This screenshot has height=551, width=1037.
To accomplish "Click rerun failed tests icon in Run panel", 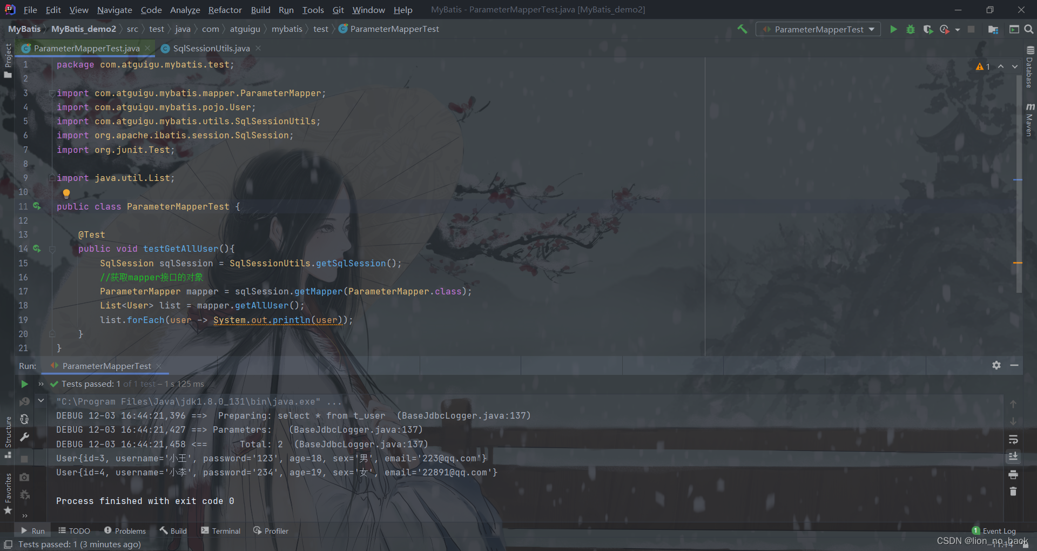I will [24, 402].
